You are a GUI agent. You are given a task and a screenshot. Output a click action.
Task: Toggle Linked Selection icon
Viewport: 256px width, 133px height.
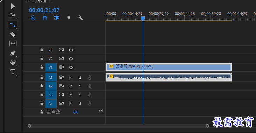point(57,18)
